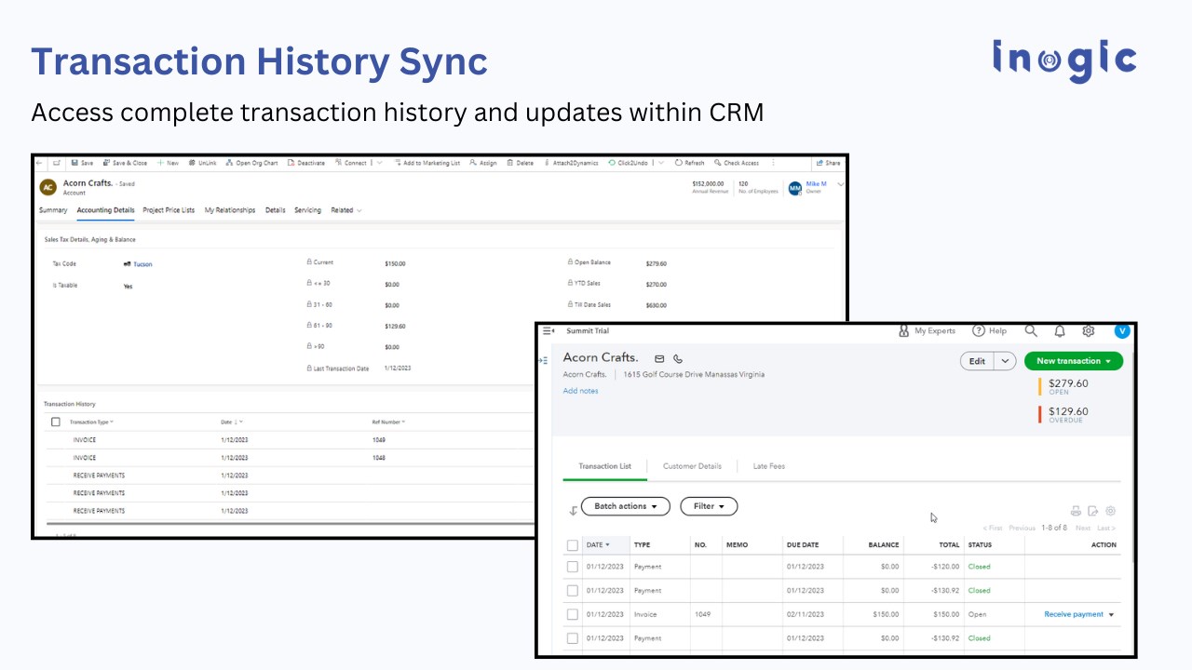The height and width of the screenshot is (670, 1192).
Task: Open QuickBooks settings gear in header
Action: click(1089, 330)
